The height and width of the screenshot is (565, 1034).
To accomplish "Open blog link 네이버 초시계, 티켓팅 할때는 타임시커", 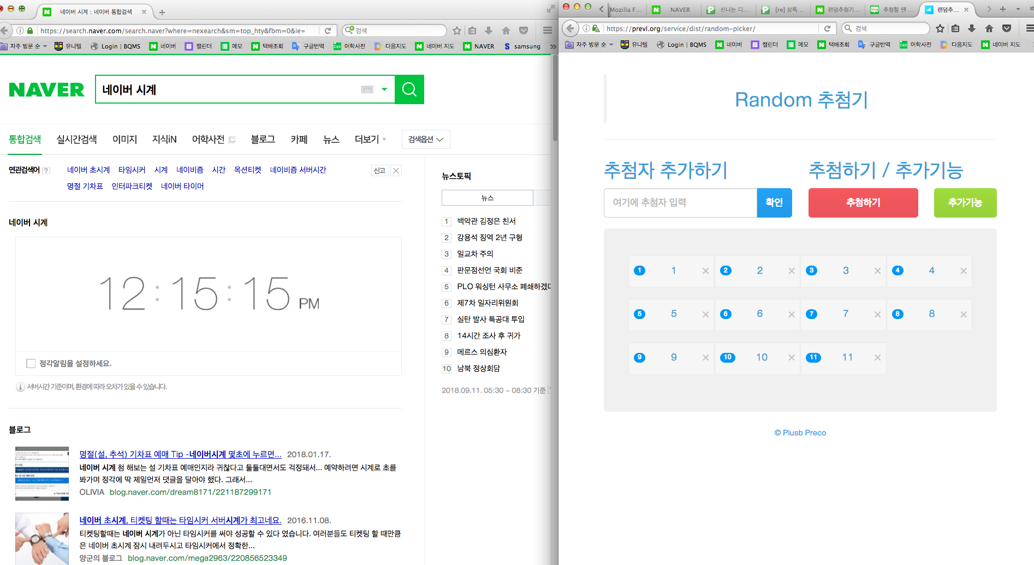I will coord(180,520).
